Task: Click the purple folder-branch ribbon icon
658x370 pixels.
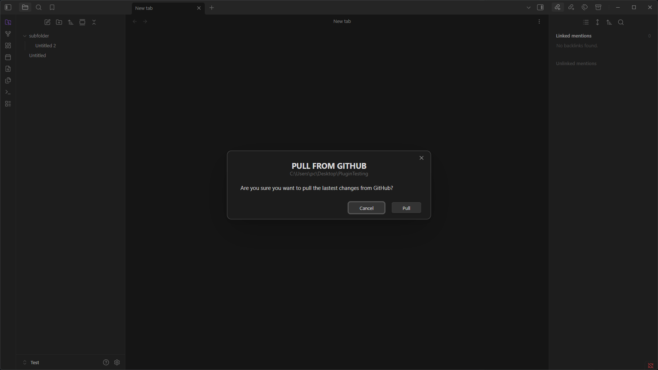Action: [8, 22]
